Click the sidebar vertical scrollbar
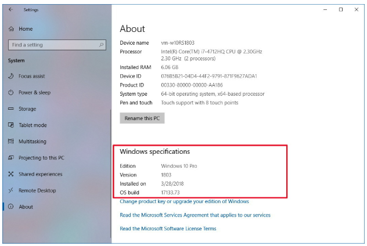 tap(111, 173)
